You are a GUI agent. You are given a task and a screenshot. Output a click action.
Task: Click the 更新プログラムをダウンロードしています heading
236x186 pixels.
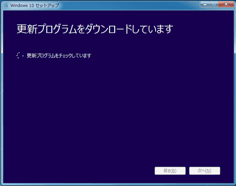pos(95,29)
